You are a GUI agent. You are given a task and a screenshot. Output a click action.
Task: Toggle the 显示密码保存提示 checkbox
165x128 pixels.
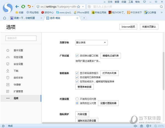pyautogui.click(x=77, y=73)
